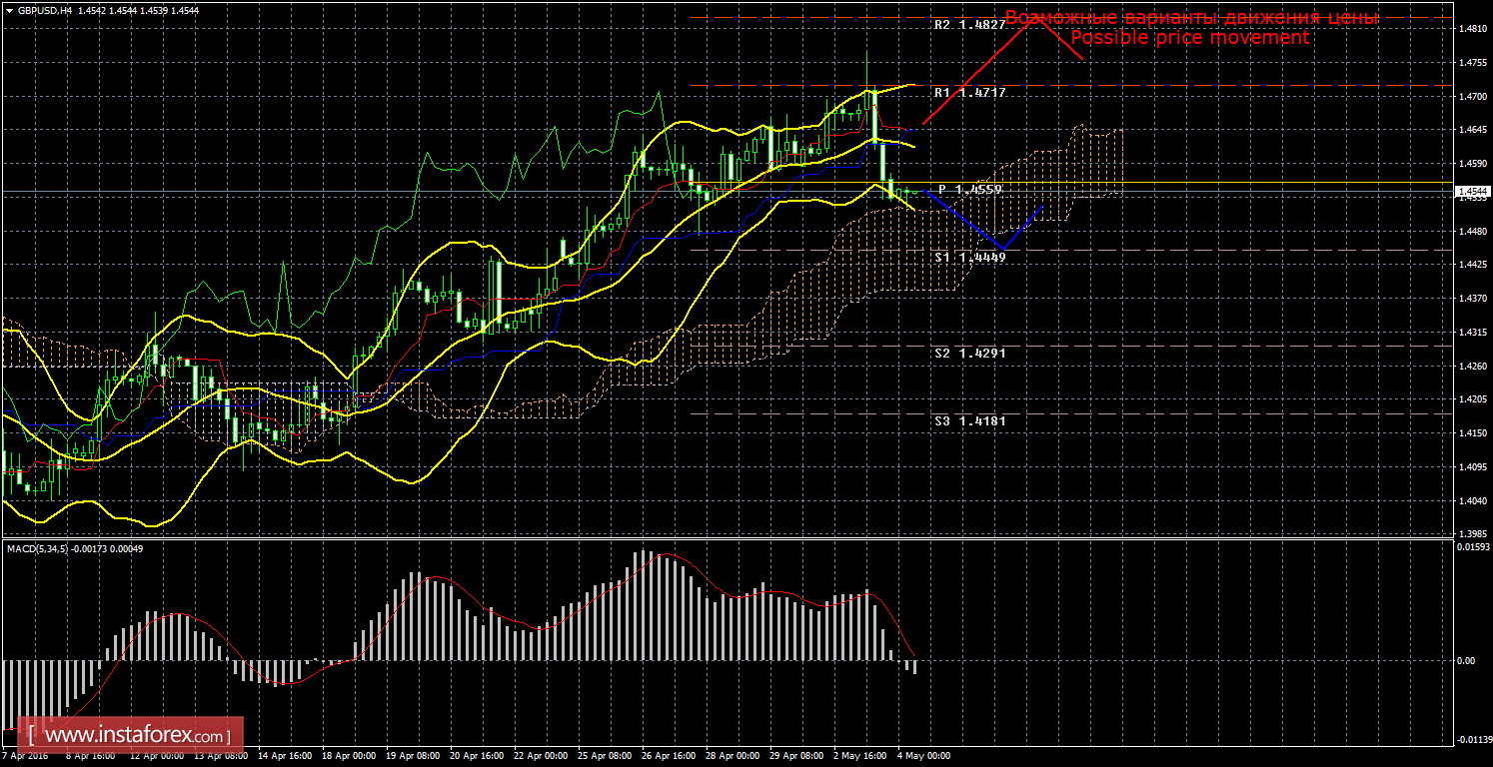This screenshot has width=1493, height=767.
Task: Click the 1.3985 price axis label
Action: pyautogui.click(x=1473, y=534)
